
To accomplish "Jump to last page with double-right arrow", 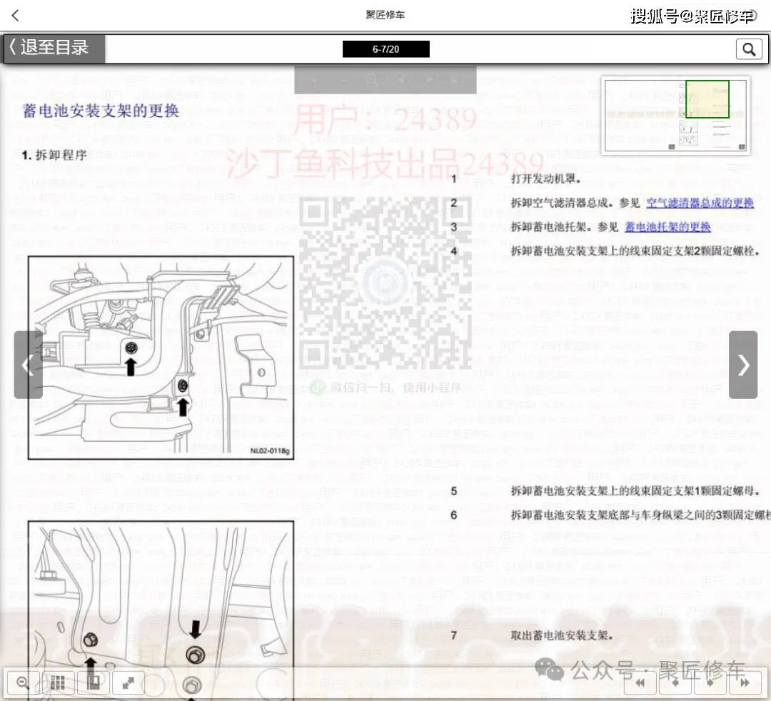I will [745, 683].
